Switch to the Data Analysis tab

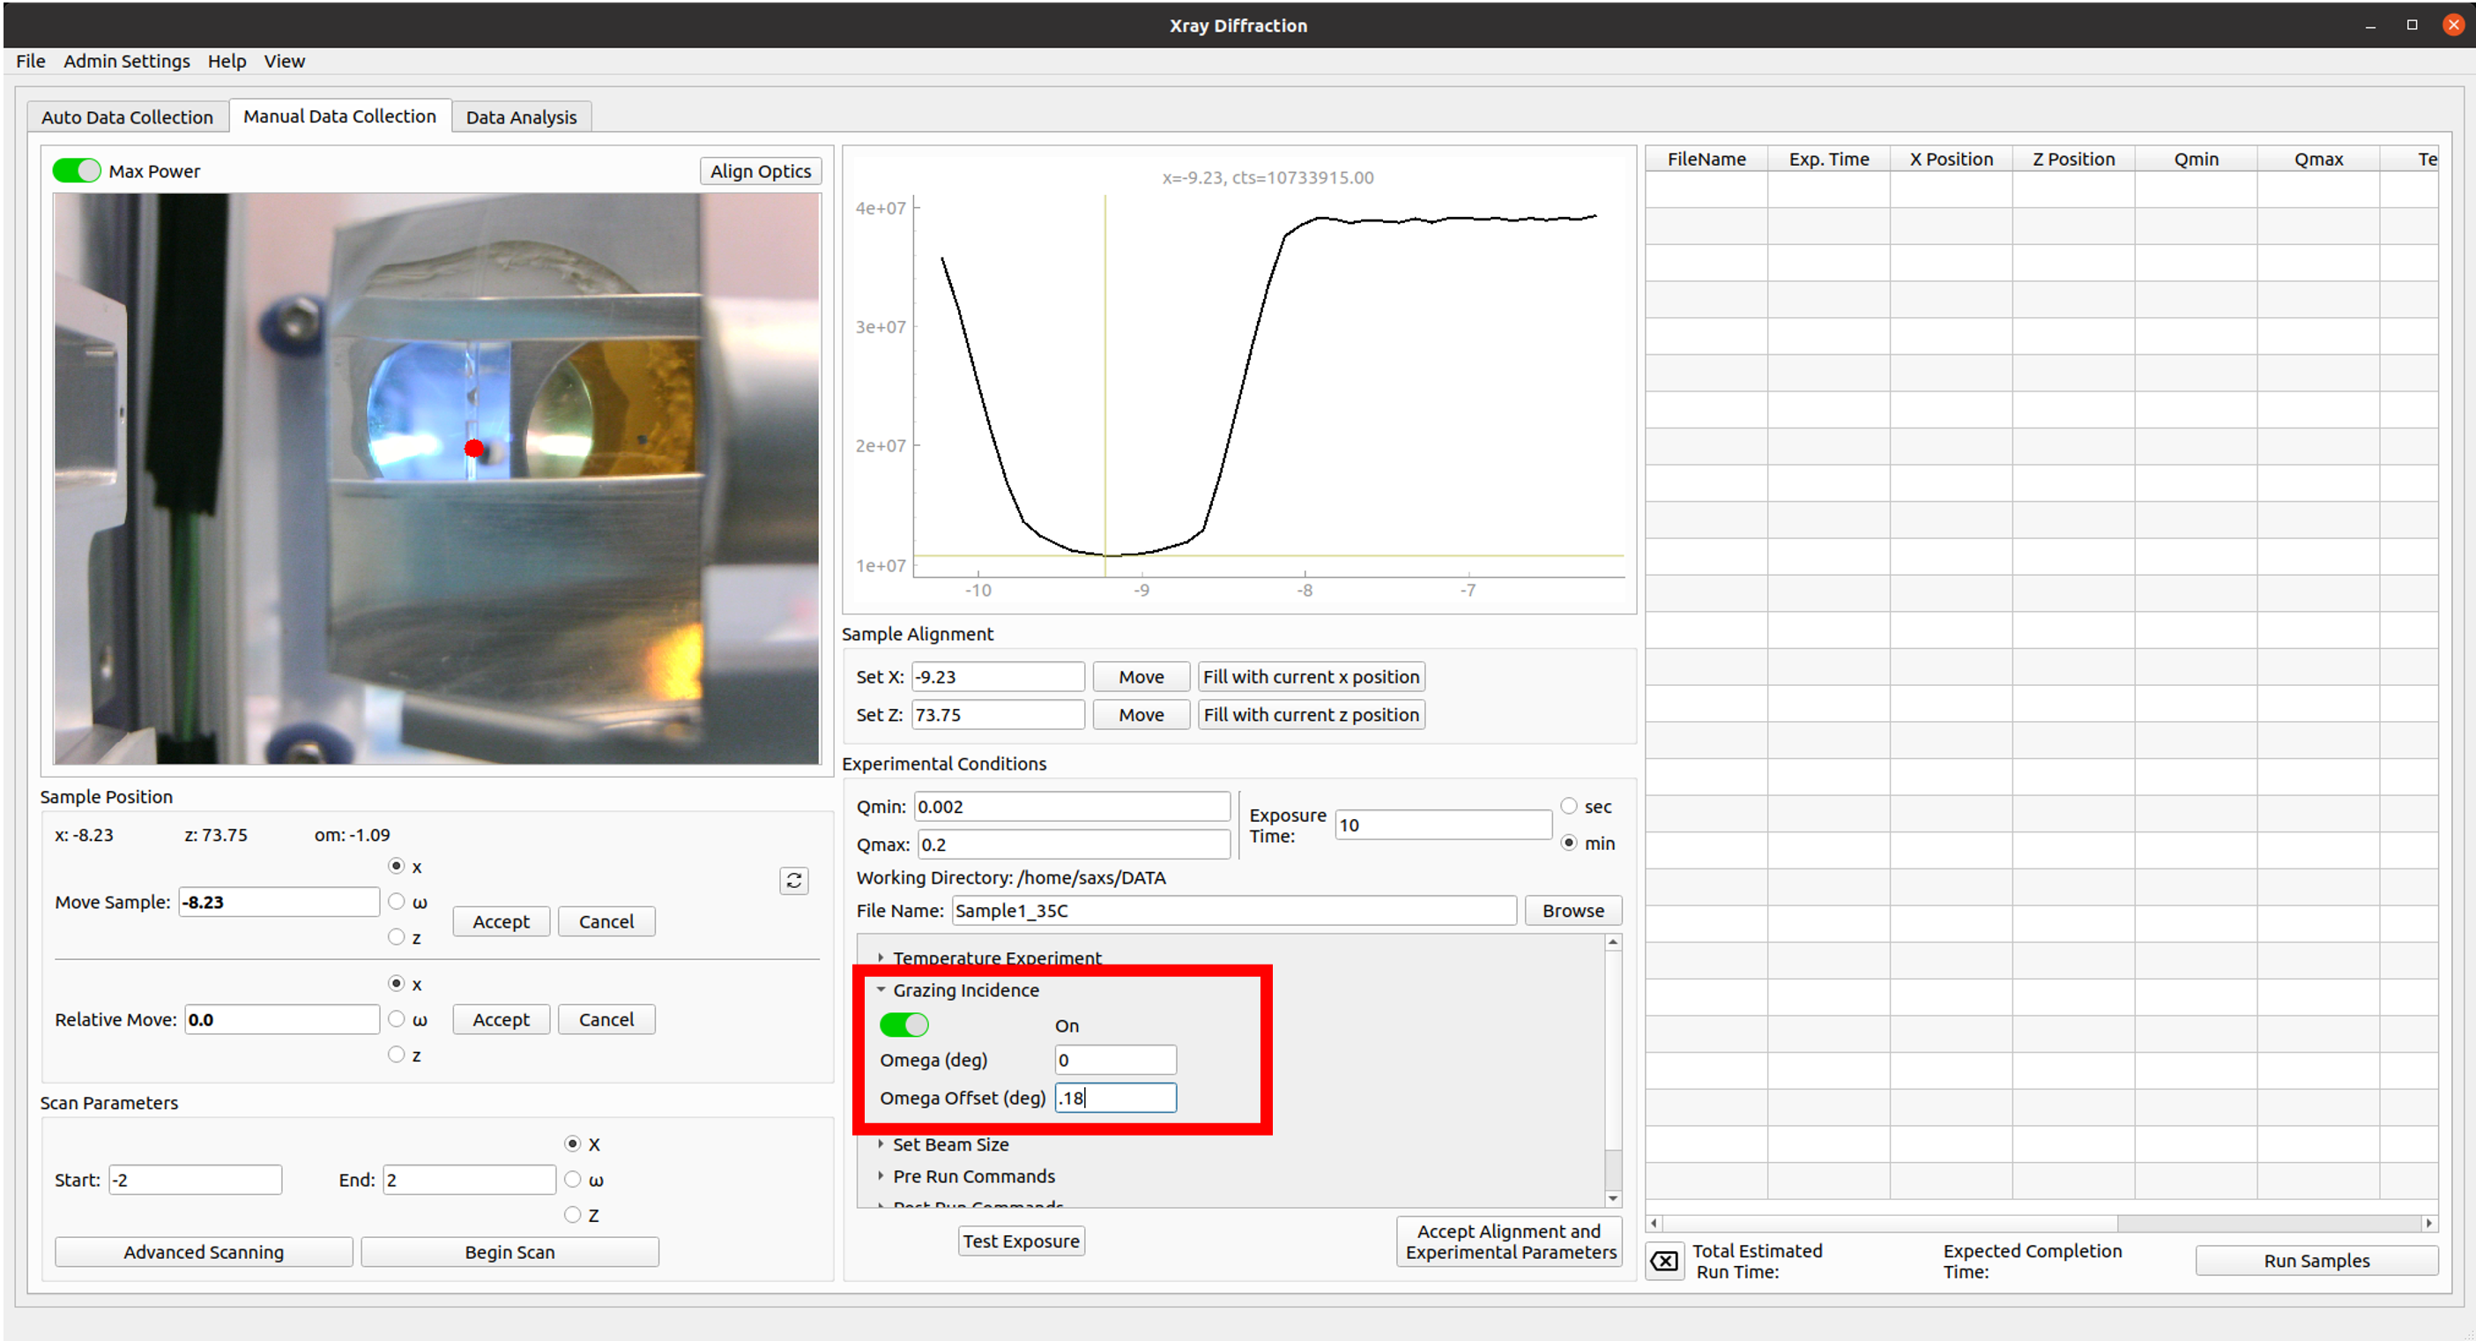[521, 117]
